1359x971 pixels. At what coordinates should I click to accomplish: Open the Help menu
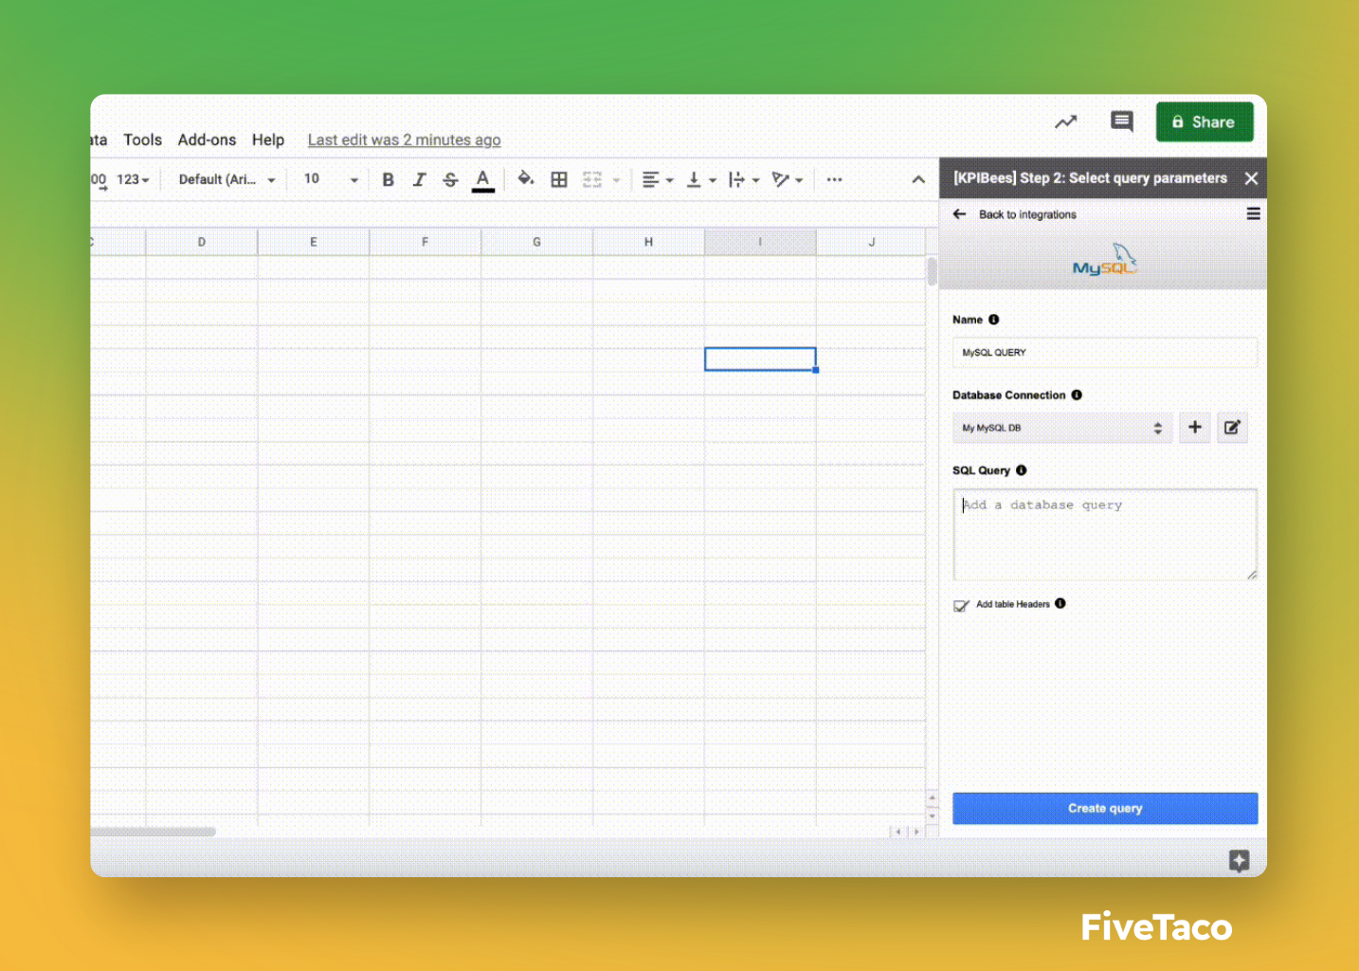pyautogui.click(x=268, y=139)
